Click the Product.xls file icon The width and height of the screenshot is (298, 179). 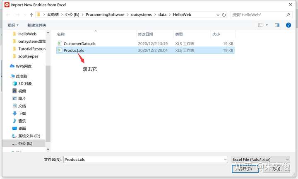point(60,50)
